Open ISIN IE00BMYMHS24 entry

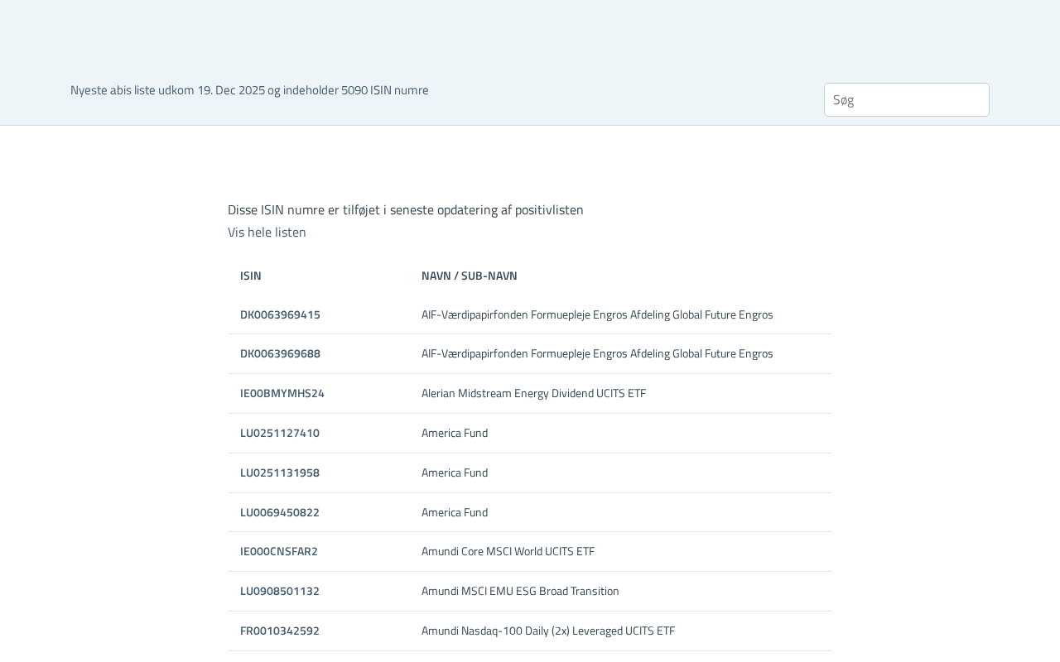tap(282, 393)
